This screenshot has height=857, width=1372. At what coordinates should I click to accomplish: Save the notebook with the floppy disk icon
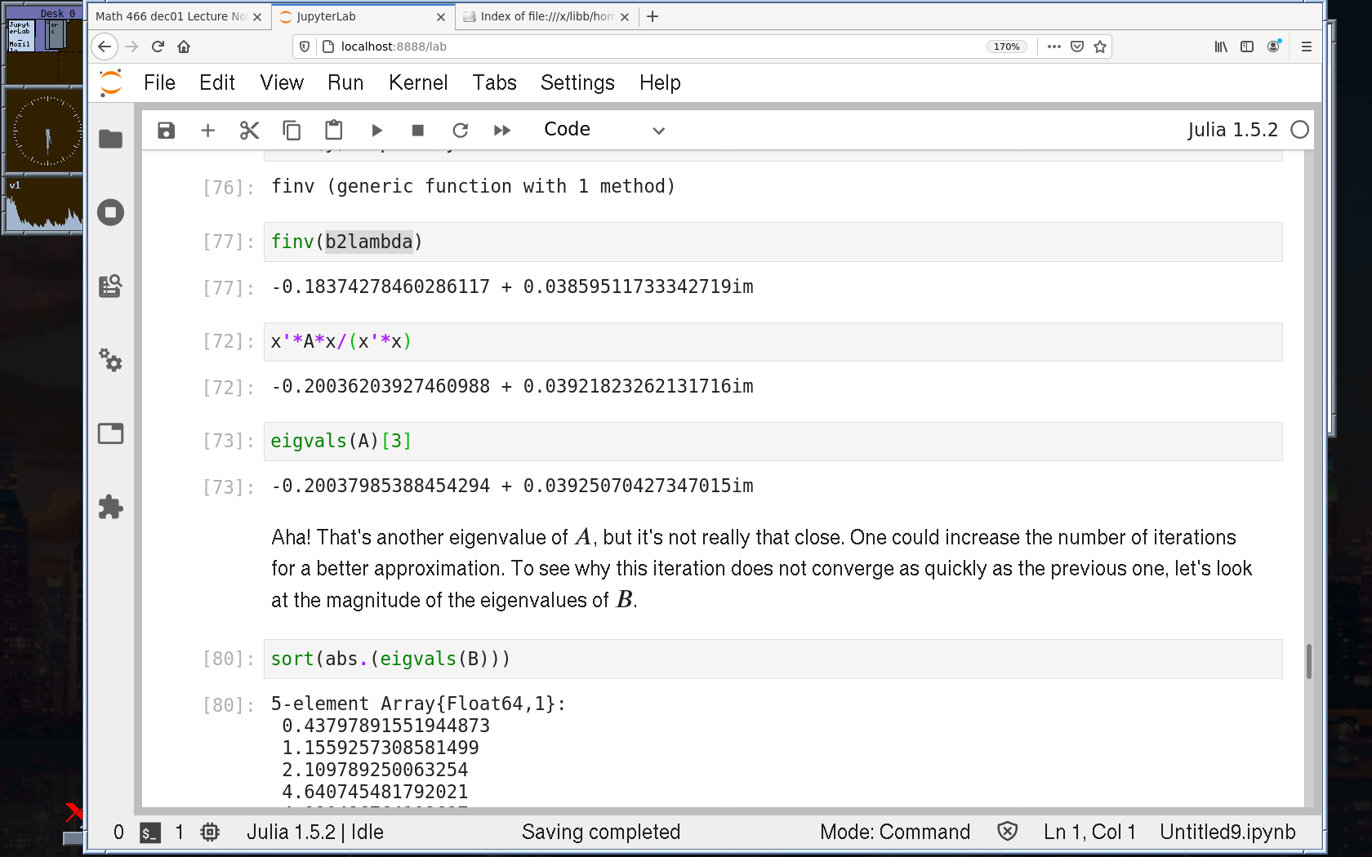[x=166, y=131]
